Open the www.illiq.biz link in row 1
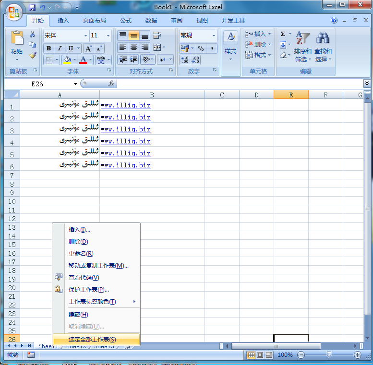373x365 pixels. click(125, 105)
